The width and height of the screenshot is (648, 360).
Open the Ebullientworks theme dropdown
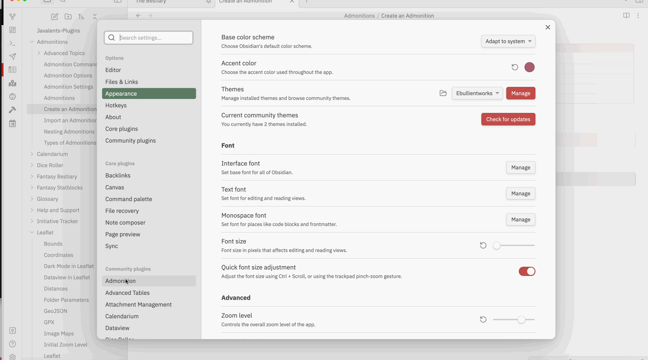(477, 93)
